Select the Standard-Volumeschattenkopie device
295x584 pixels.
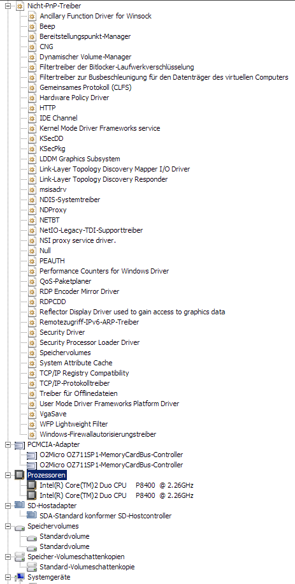[87, 567]
